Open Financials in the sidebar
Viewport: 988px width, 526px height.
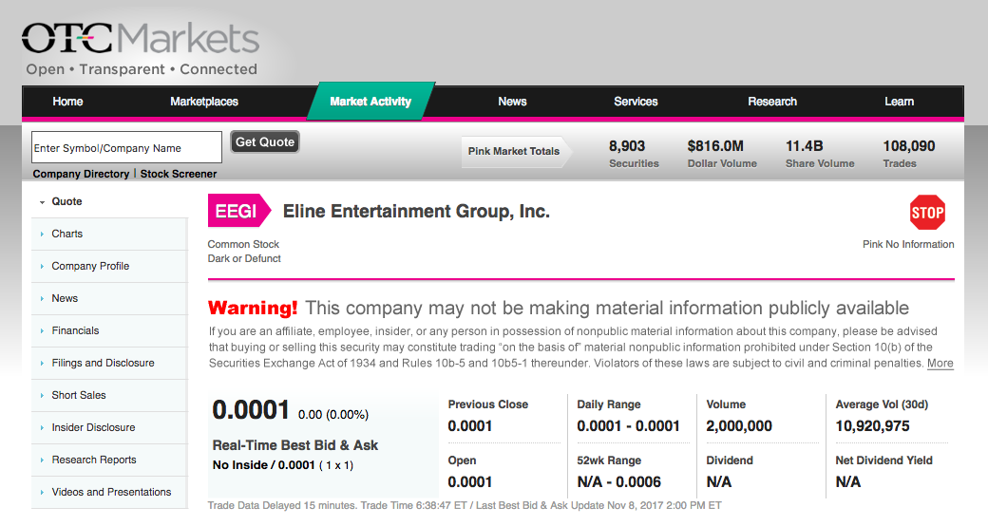pyautogui.click(x=109, y=330)
